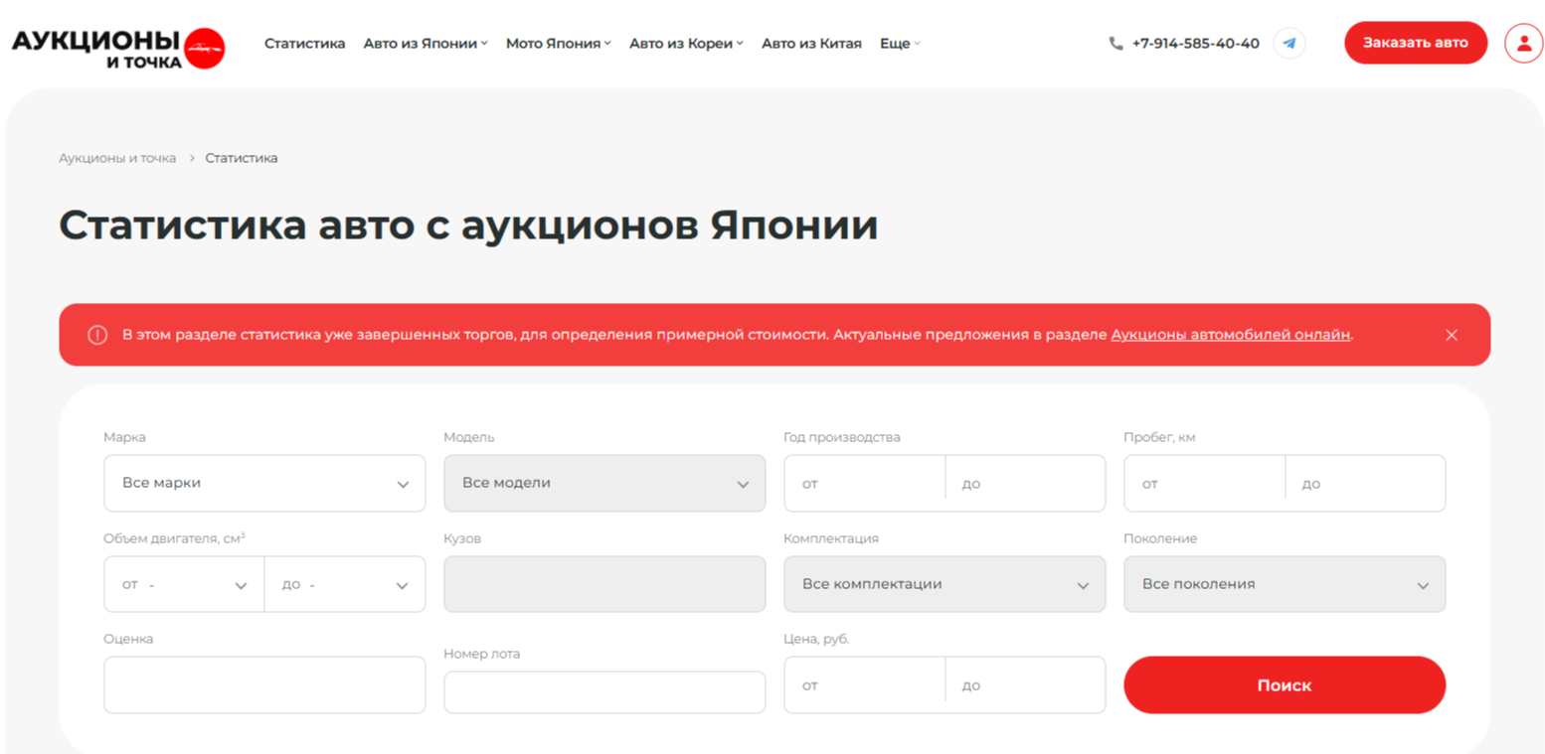Open the Все марки dropdown
This screenshot has height=754, width=1545.
point(264,483)
